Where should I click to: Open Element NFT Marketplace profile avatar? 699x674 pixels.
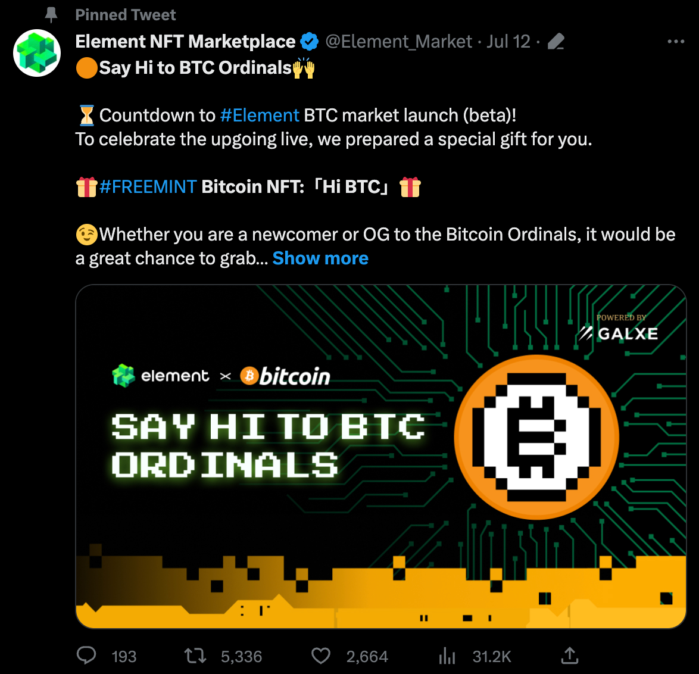[37, 52]
